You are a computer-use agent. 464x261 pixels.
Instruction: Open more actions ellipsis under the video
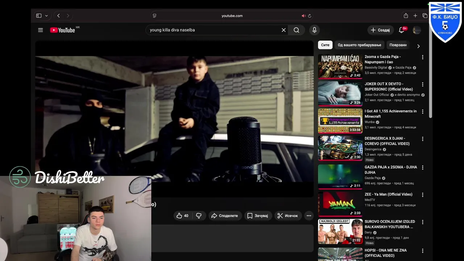pyautogui.click(x=309, y=216)
